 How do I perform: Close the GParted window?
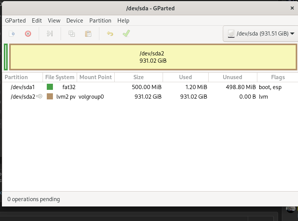[x=292, y=8]
